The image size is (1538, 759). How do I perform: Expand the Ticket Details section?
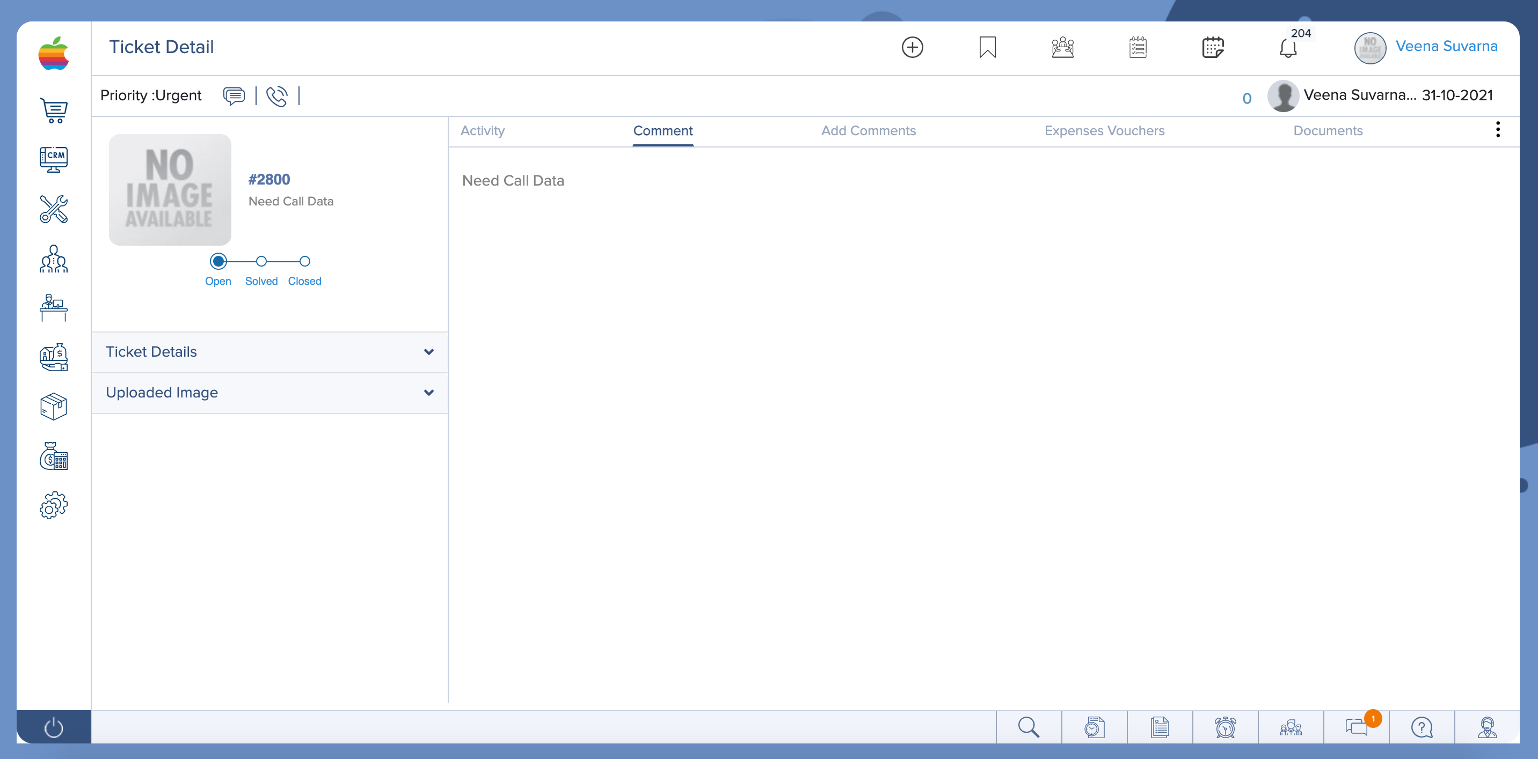(269, 352)
